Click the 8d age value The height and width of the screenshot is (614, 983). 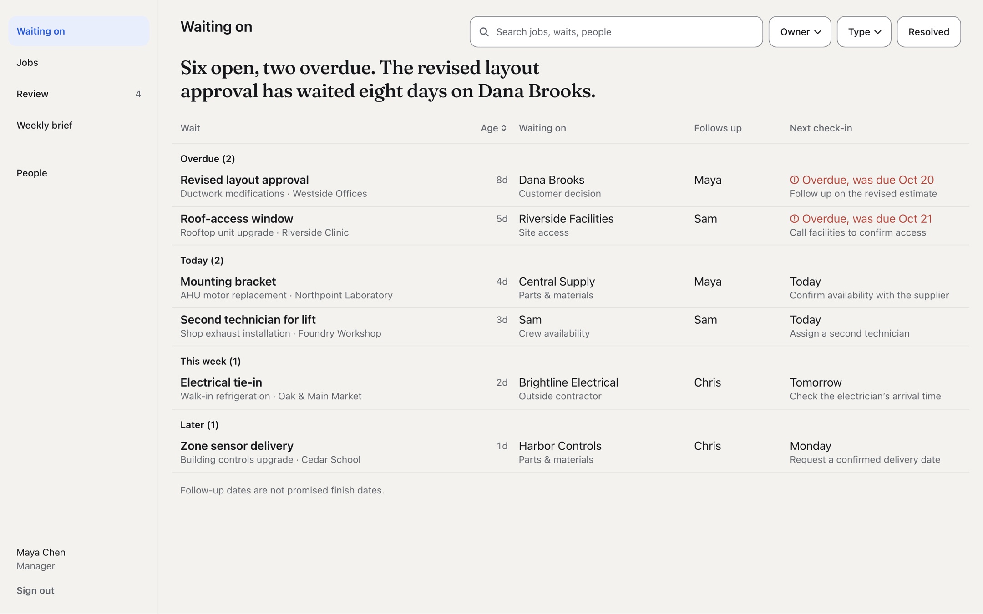[502, 180]
